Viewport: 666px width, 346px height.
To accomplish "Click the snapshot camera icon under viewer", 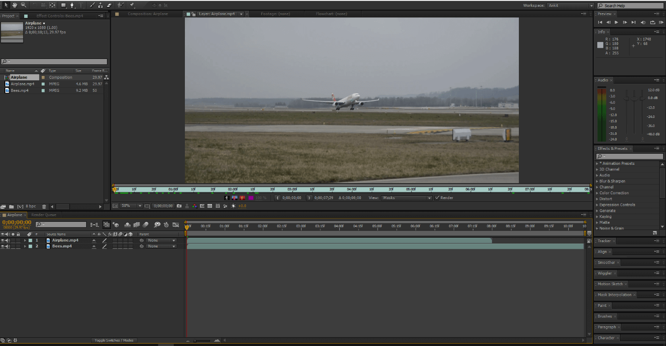I will [x=179, y=206].
